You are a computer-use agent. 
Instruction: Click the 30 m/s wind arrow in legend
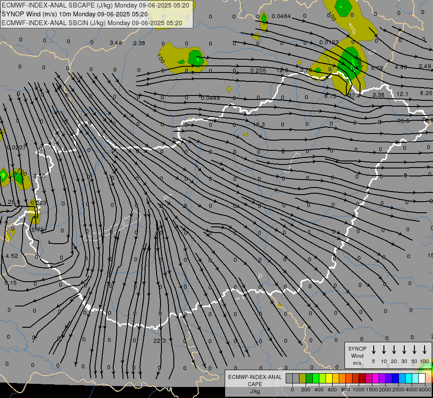coord(404,350)
